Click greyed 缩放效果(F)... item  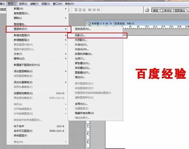click(95, 118)
